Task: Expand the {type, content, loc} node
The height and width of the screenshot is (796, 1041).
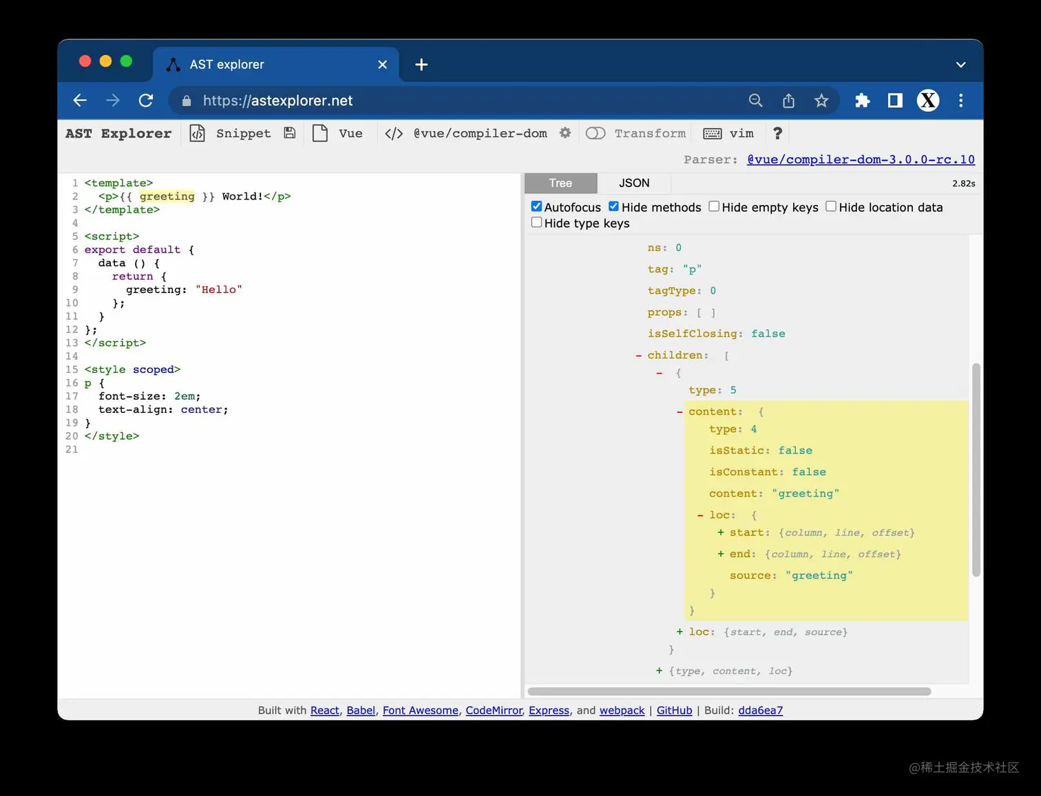Action: [660, 671]
